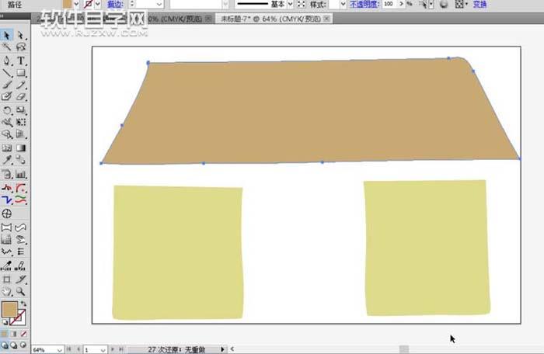Screen dimensions: 544x354
Task: Click the tan Fill box in toolbox
Action: coord(9,309)
